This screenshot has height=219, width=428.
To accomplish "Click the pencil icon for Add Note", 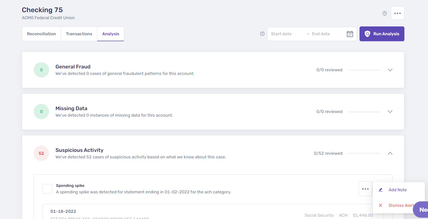I will [x=381, y=190].
